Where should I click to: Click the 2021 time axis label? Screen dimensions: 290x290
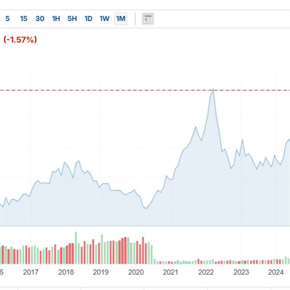pos(171,272)
